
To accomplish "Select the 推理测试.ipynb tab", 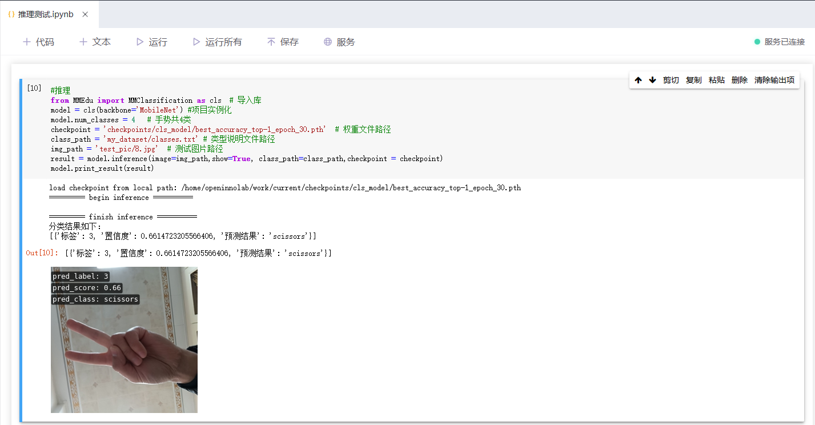I will pos(49,14).
